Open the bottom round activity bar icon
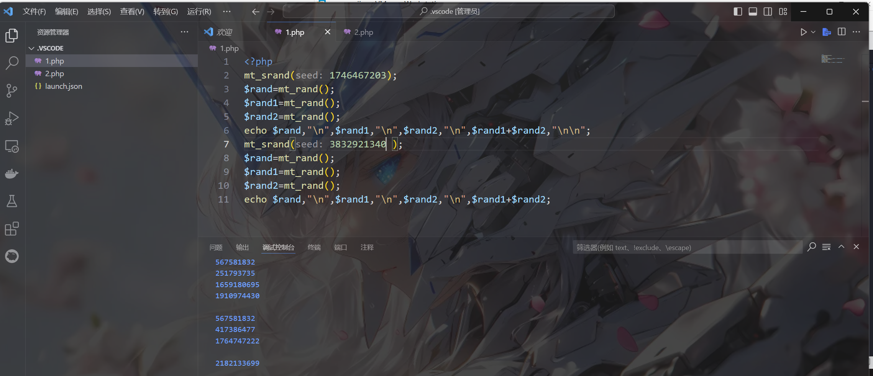Viewport: 873px width, 376px height. click(11, 256)
